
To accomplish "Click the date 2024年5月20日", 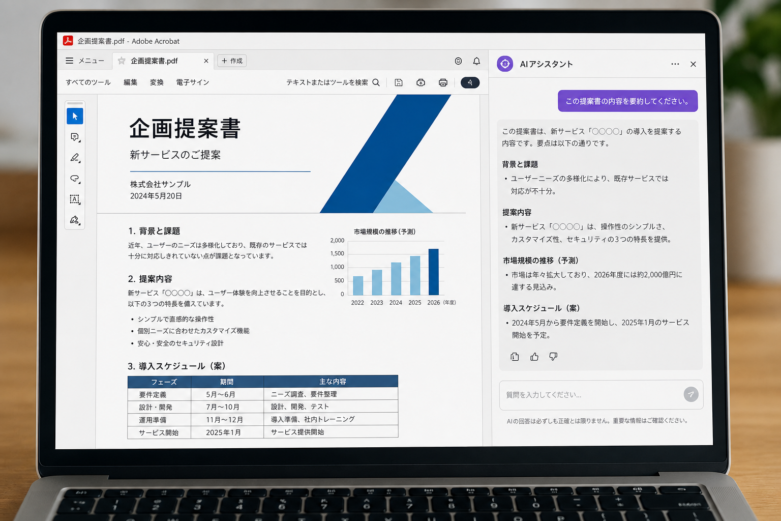I will coord(156,196).
